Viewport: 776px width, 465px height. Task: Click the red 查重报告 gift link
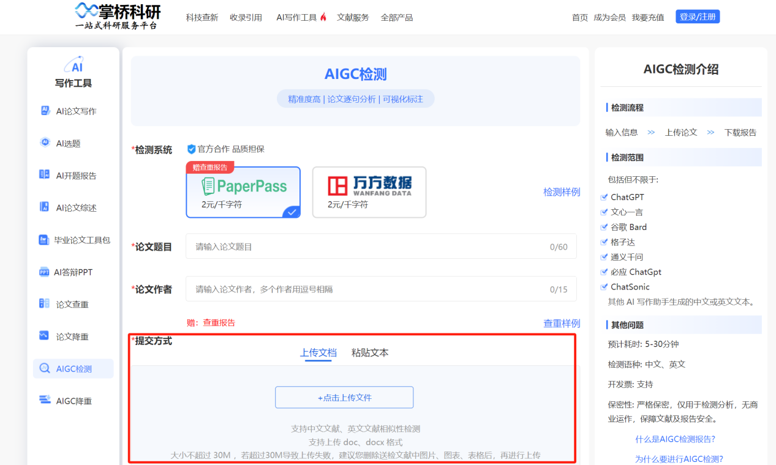click(x=219, y=322)
